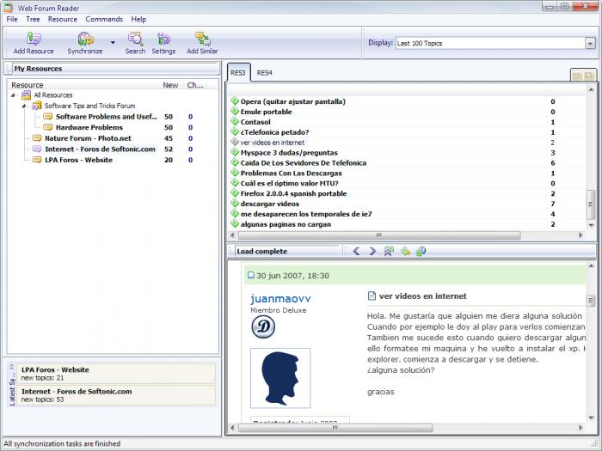Open juanmaovv user profile link
Image resolution: width=602 pixels, height=451 pixels.
pyautogui.click(x=280, y=298)
